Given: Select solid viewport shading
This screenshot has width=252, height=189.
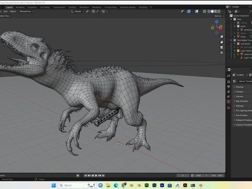Looking at the screenshot, I should 212,12.
